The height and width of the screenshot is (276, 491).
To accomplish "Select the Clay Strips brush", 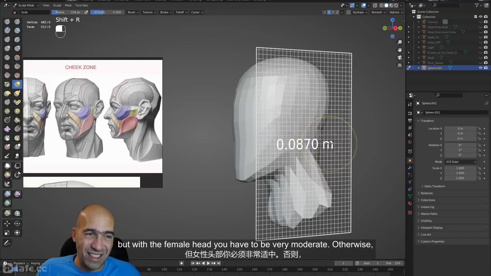I will coord(17,31).
